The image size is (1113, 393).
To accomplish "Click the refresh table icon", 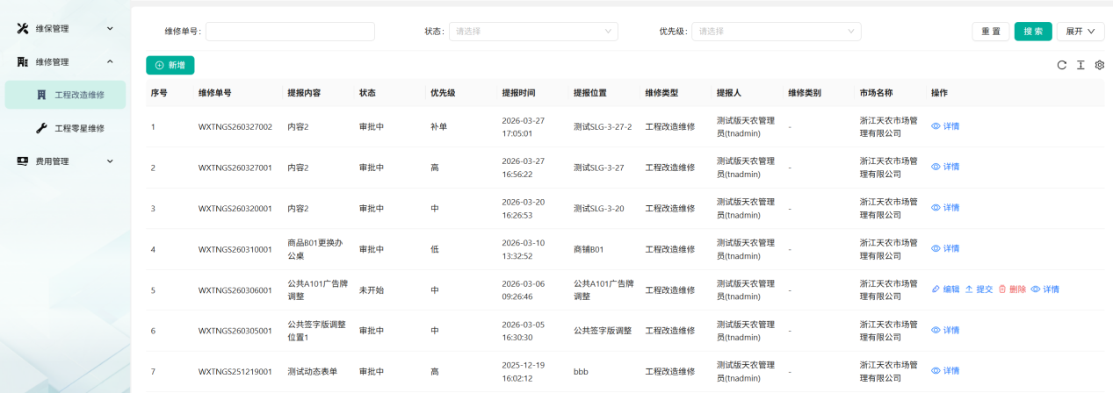I will coord(1061,65).
